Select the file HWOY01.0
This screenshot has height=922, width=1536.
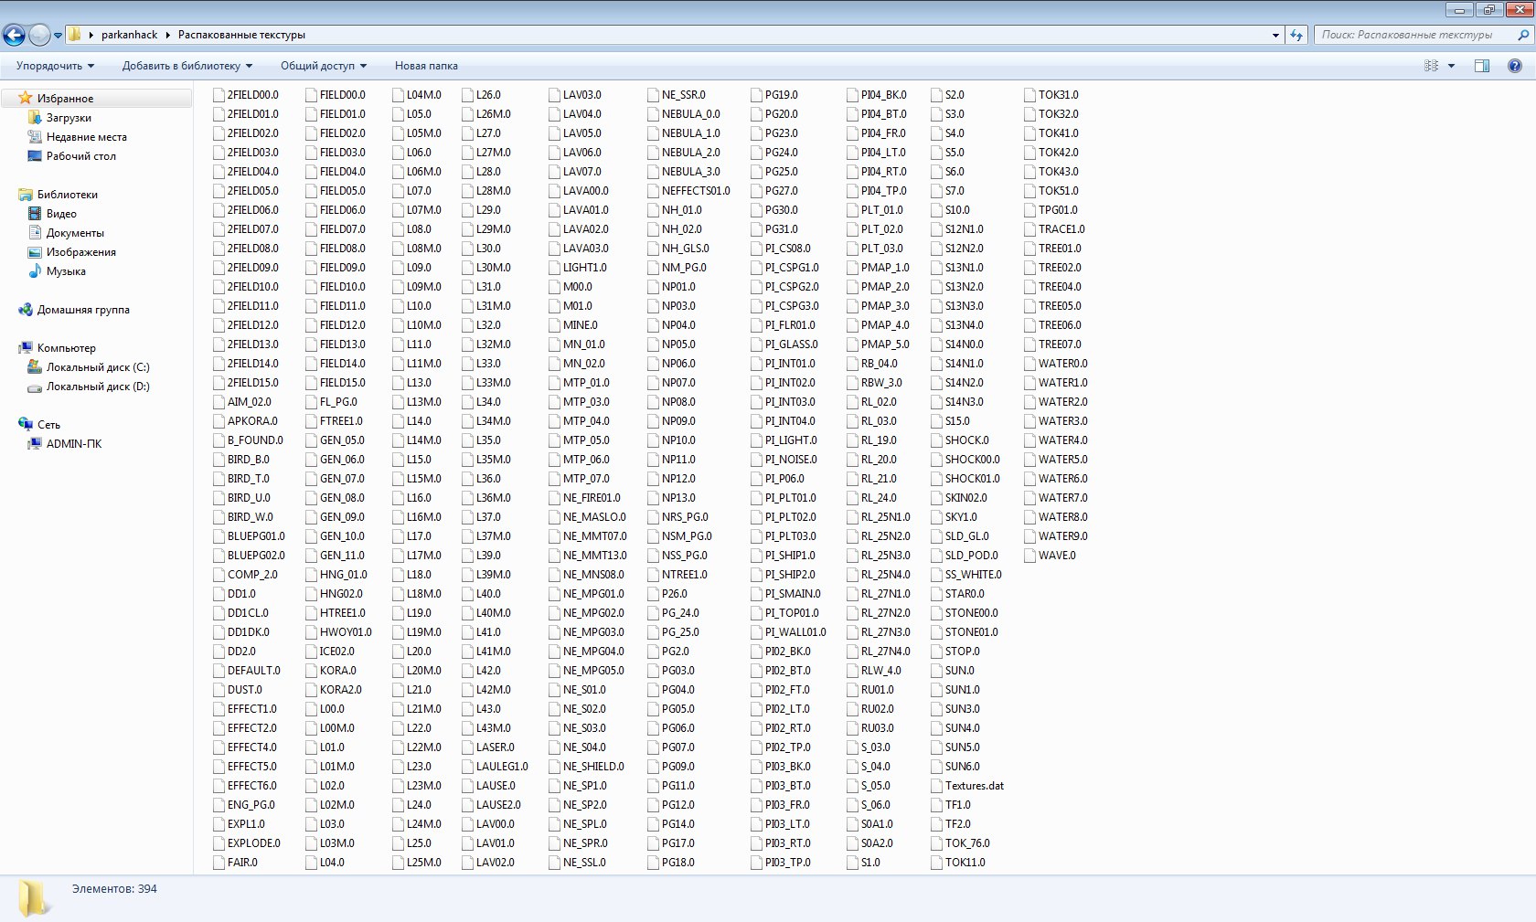pyautogui.click(x=338, y=632)
